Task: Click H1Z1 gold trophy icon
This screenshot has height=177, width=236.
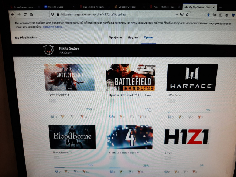Action: tap(175, 172)
